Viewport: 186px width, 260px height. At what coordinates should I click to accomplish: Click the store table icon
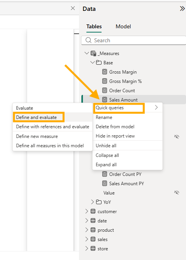93,248
